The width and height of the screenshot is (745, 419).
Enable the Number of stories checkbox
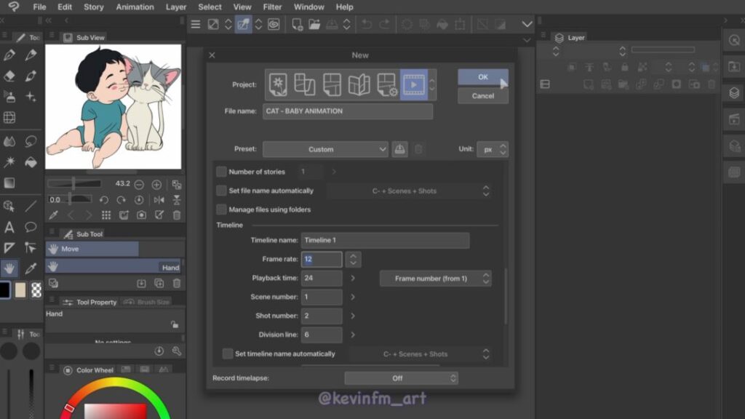222,172
